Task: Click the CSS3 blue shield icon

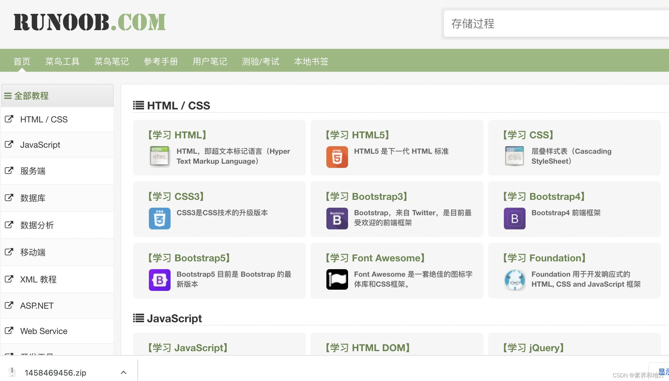Action: [159, 219]
